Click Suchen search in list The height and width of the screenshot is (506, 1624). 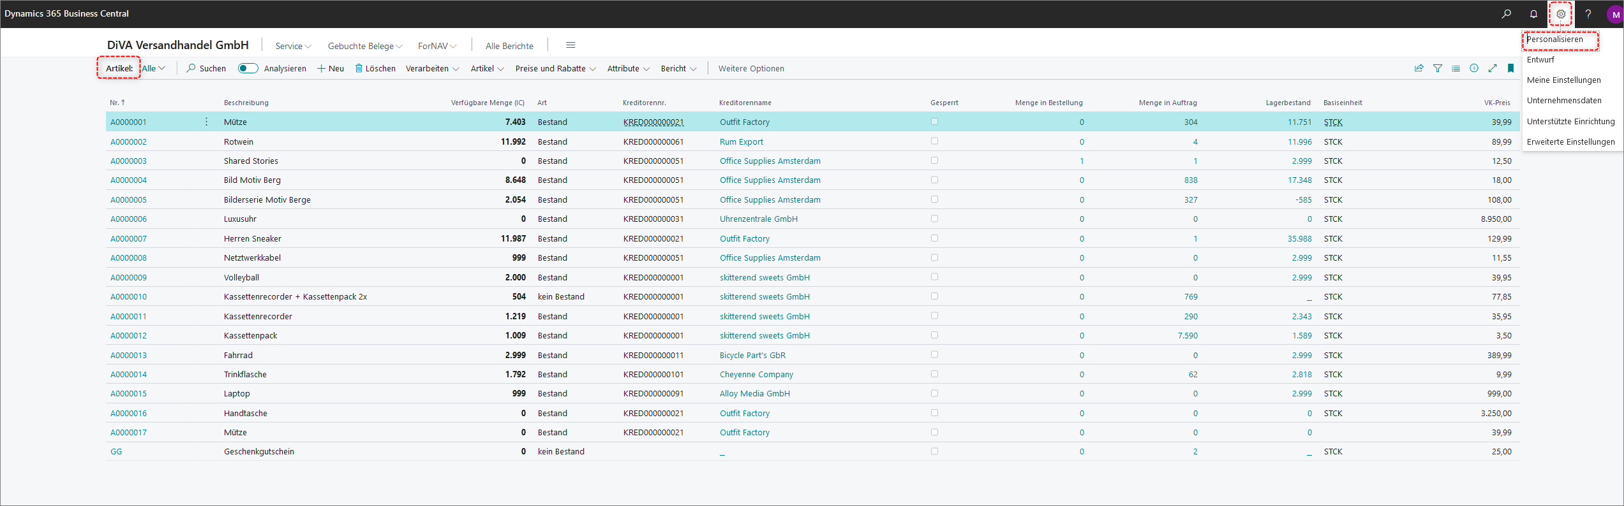[206, 68]
